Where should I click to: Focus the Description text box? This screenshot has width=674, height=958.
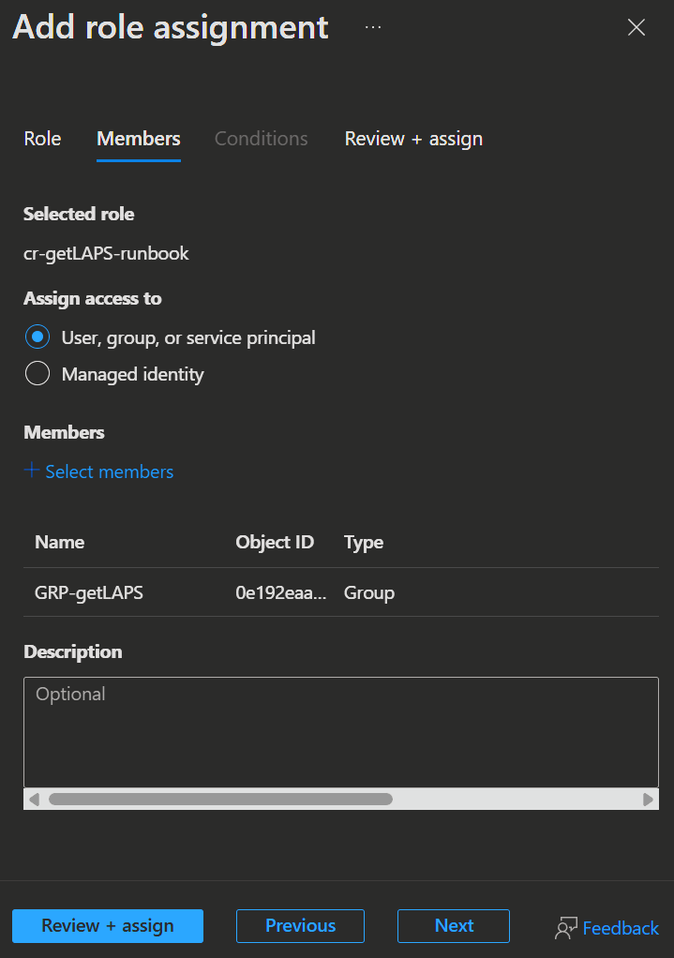[x=340, y=732]
